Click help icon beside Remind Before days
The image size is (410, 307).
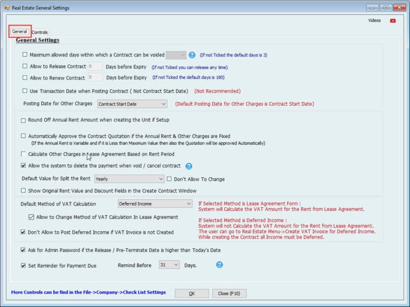[219, 265]
